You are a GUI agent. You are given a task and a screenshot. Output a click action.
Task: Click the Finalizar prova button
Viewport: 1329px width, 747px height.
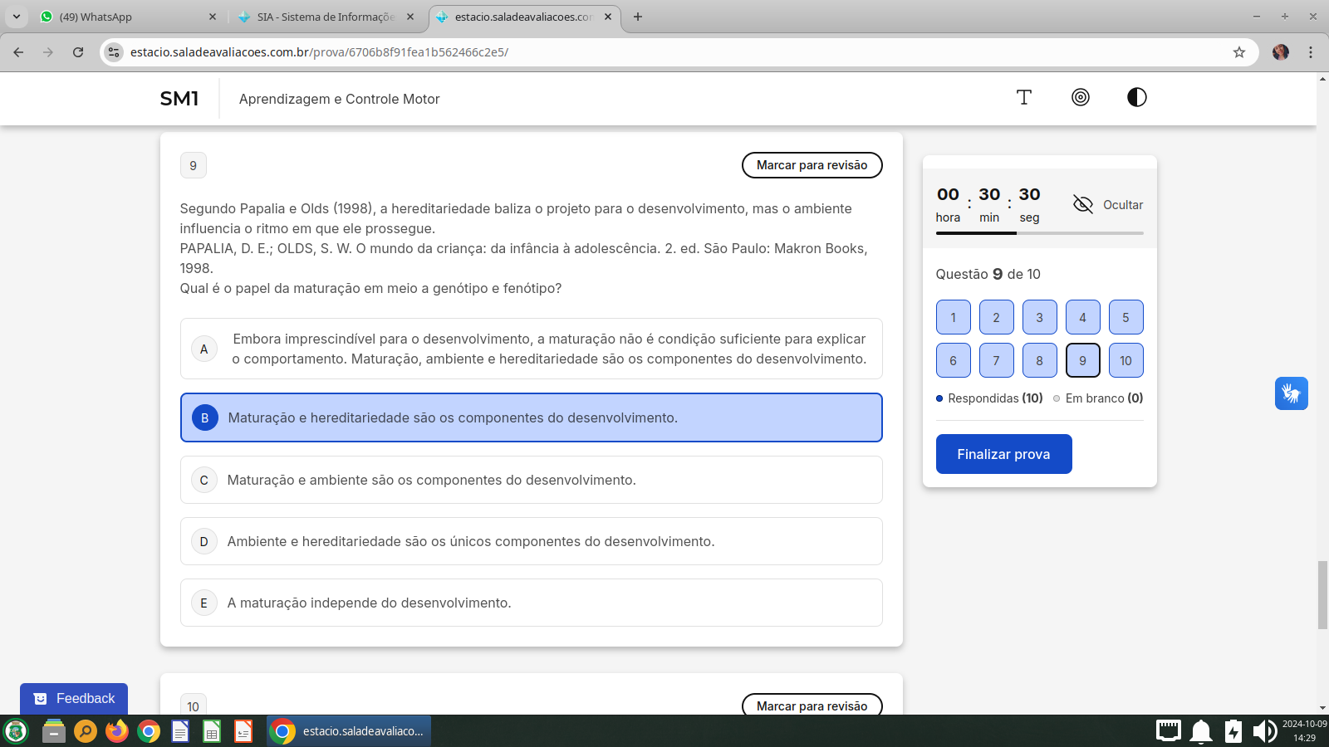tap(1003, 454)
